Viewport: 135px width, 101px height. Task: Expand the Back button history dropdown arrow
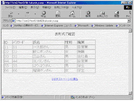pos(19,14)
